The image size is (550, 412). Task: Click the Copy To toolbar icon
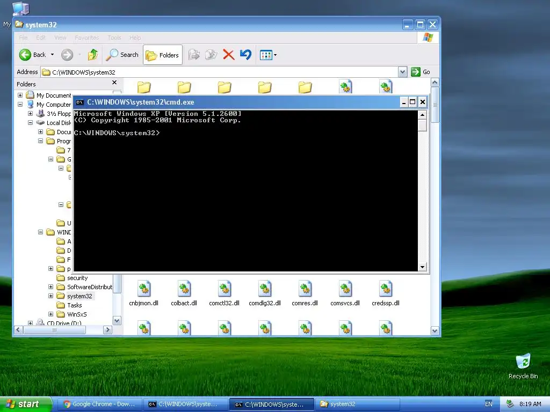click(x=211, y=55)
